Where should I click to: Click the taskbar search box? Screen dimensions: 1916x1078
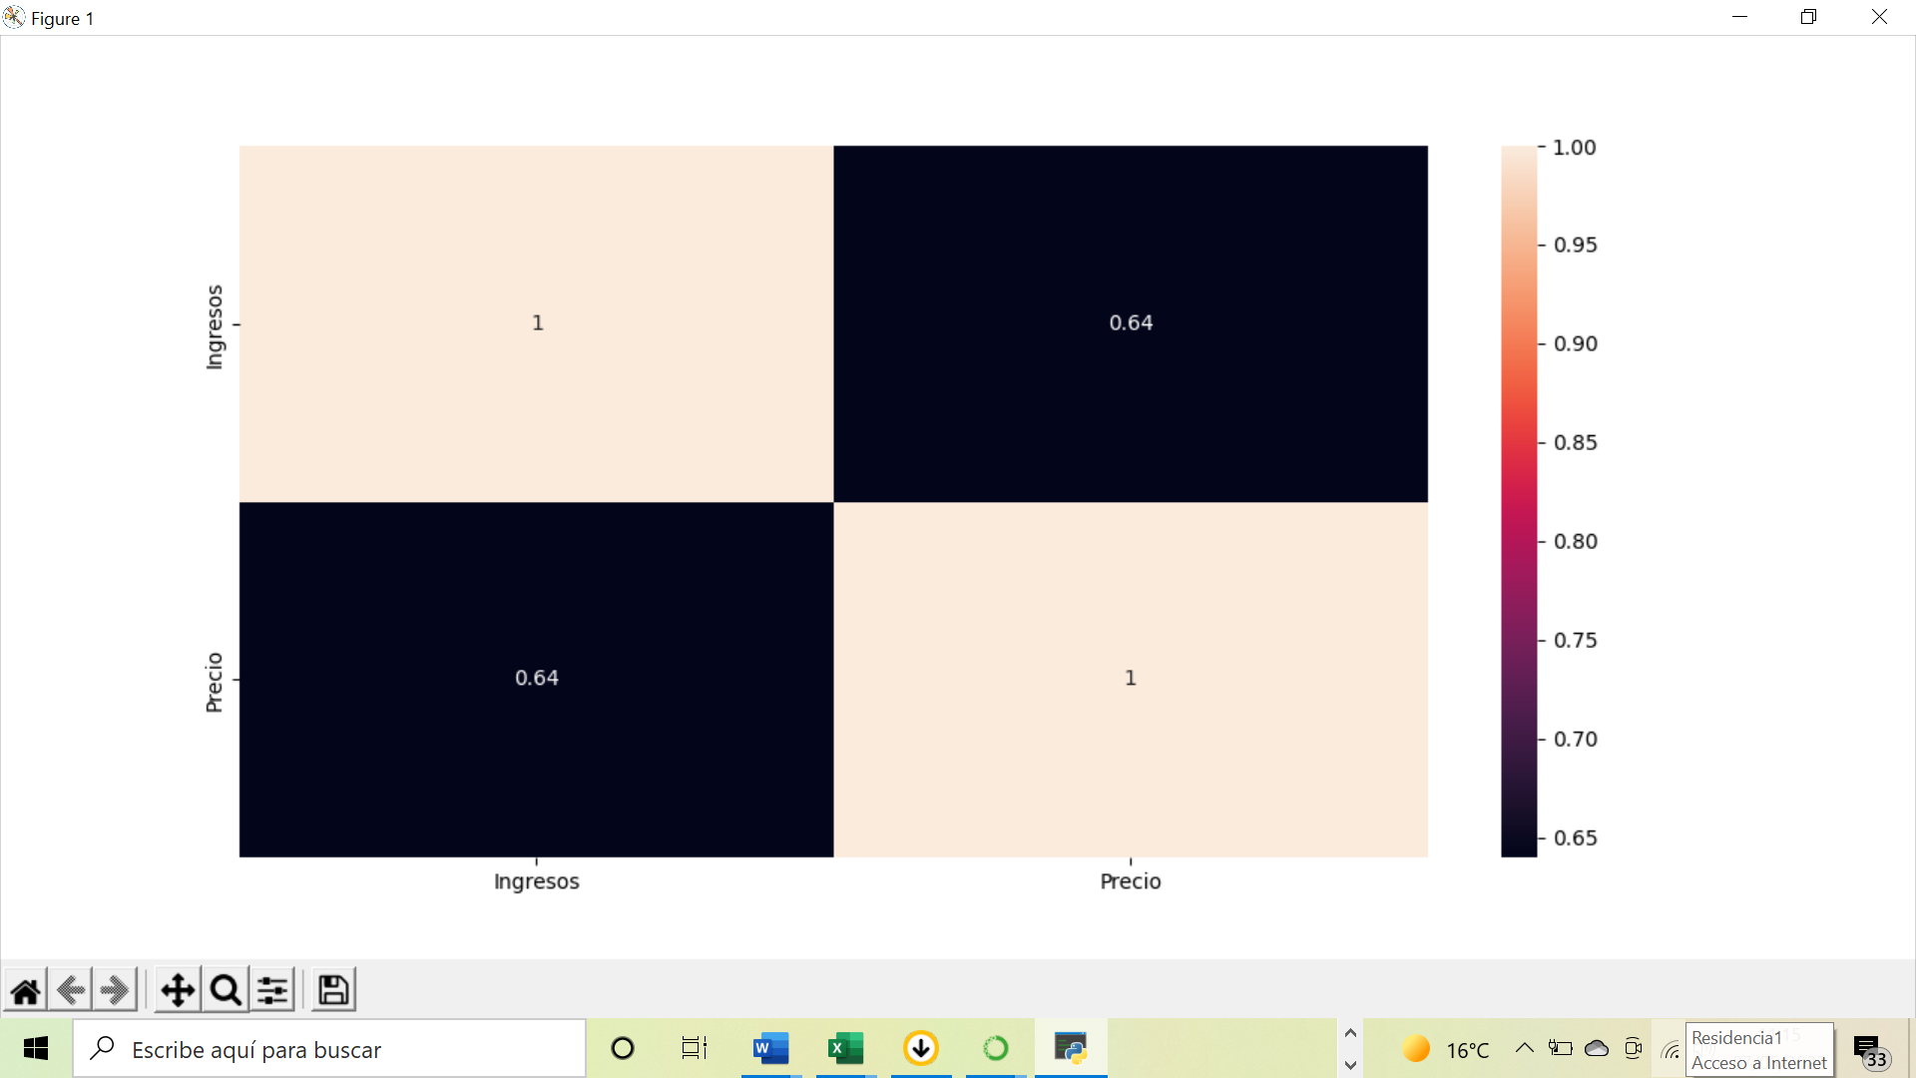pos(329,1048)
